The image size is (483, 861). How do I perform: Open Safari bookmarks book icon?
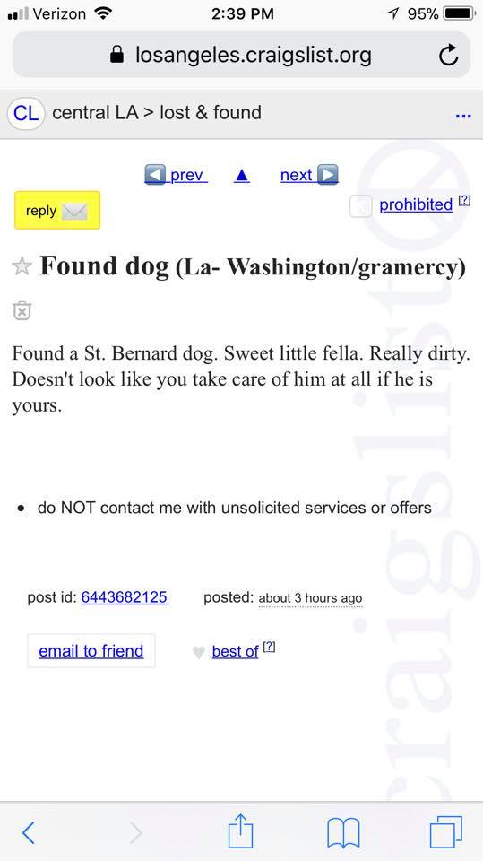pos(343,832)
